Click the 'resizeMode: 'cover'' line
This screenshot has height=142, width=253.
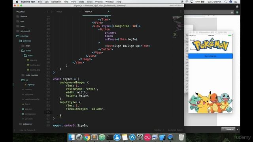82,89
